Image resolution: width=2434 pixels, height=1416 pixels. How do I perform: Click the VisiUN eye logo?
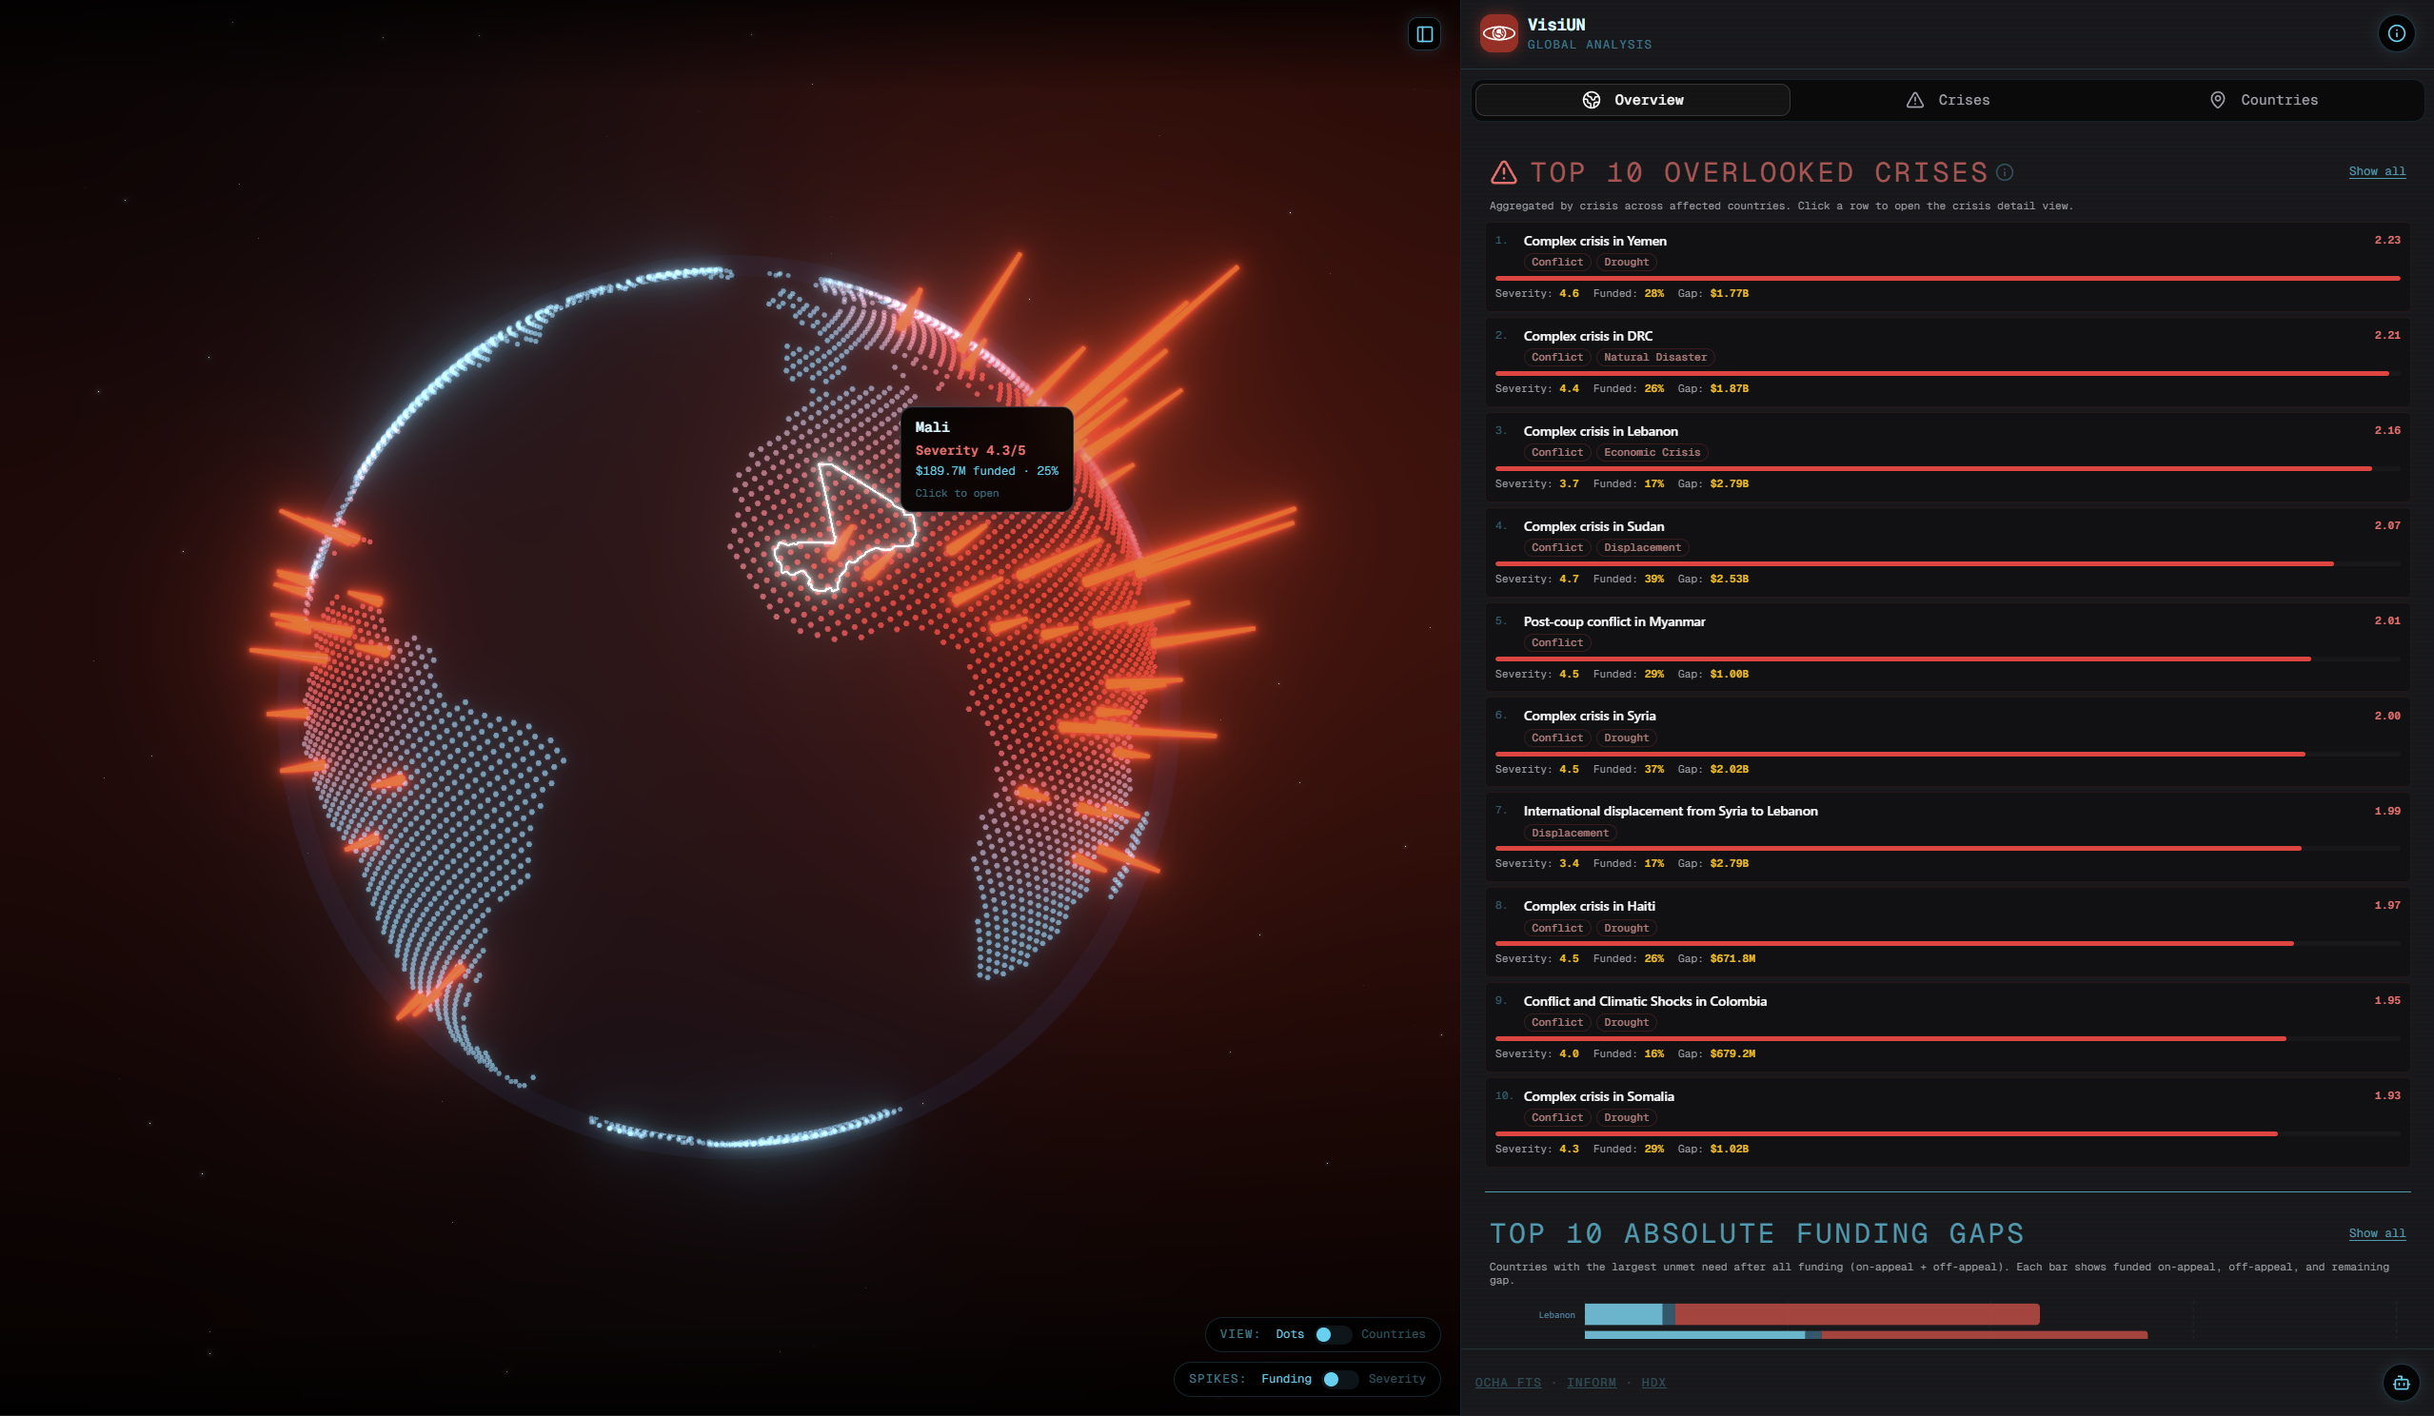click(1498, 34)
